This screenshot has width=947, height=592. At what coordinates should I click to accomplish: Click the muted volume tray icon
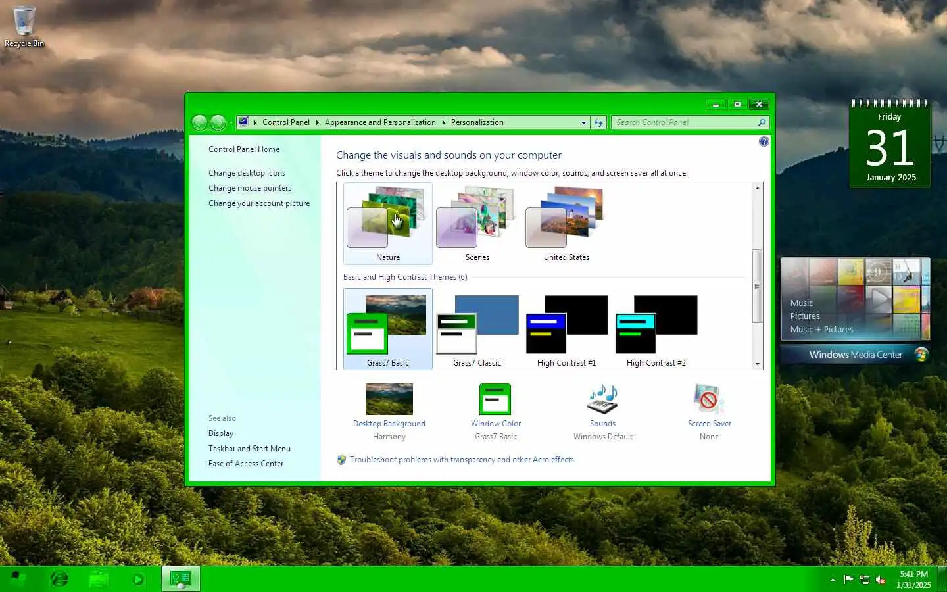[x=881, y=580]
